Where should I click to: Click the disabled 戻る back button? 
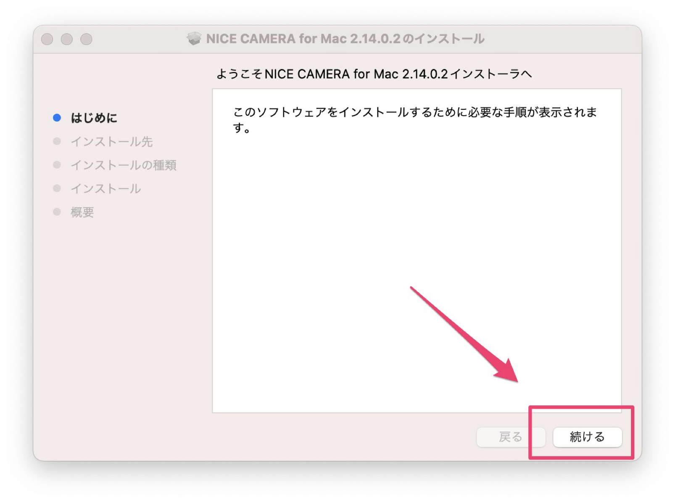[x=511, y=437]
